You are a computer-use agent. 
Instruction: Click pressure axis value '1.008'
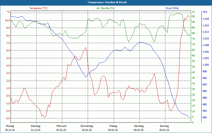206,45
